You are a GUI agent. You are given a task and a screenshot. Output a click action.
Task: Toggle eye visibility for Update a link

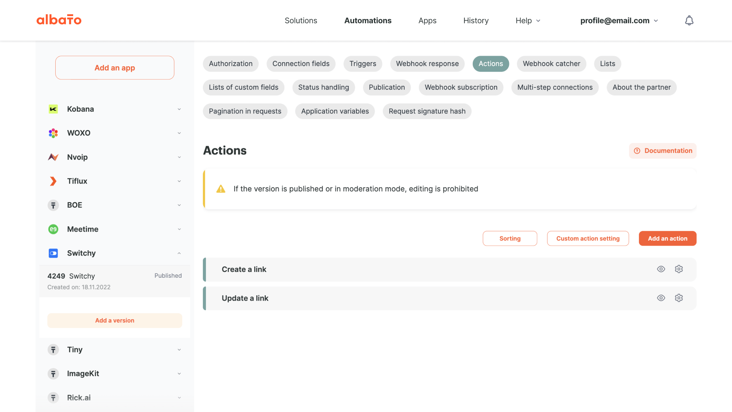point(661,298)
